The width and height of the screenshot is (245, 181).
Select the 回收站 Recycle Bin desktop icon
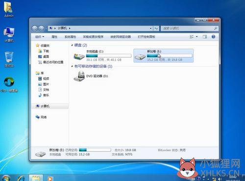coord(9,59)
